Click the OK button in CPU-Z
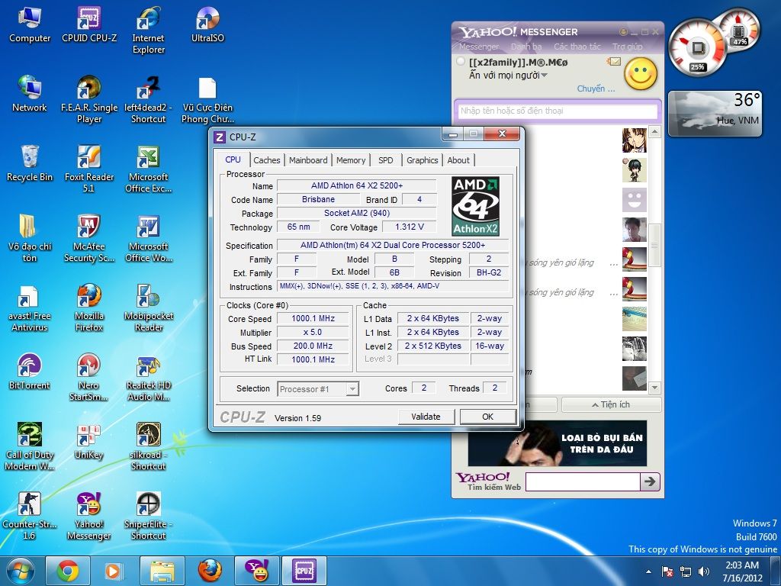Screen dimensions: 781x586 487,417
